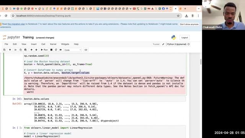This screenshot has height=138, width=245.
Task: Click the unsaved changes status text
Action: click(45, 38)
